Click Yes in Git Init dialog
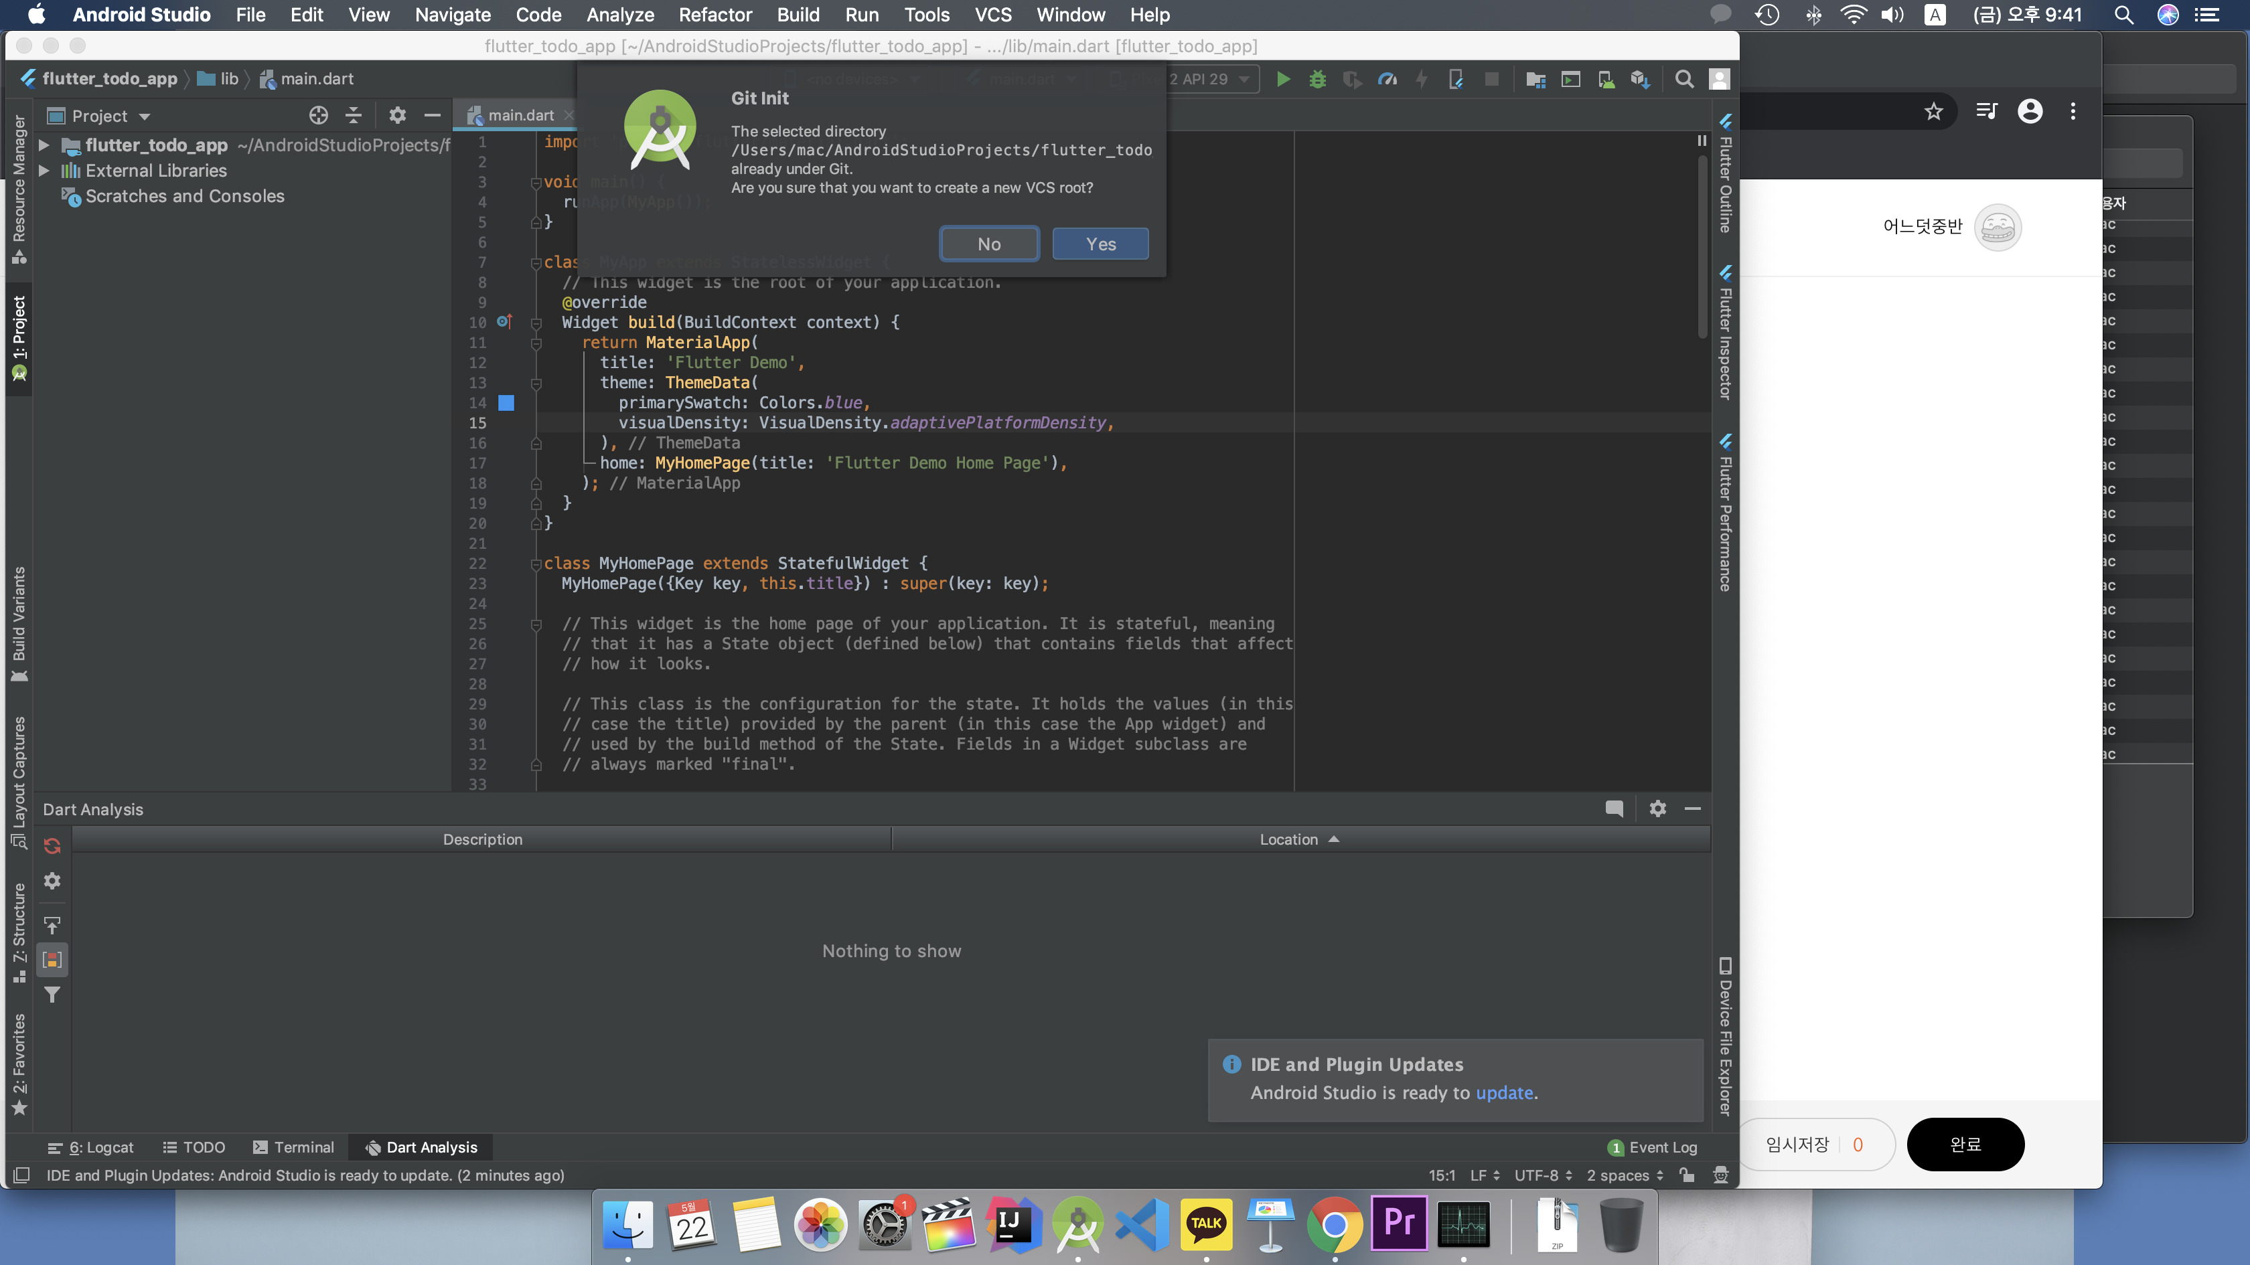 1100,244
